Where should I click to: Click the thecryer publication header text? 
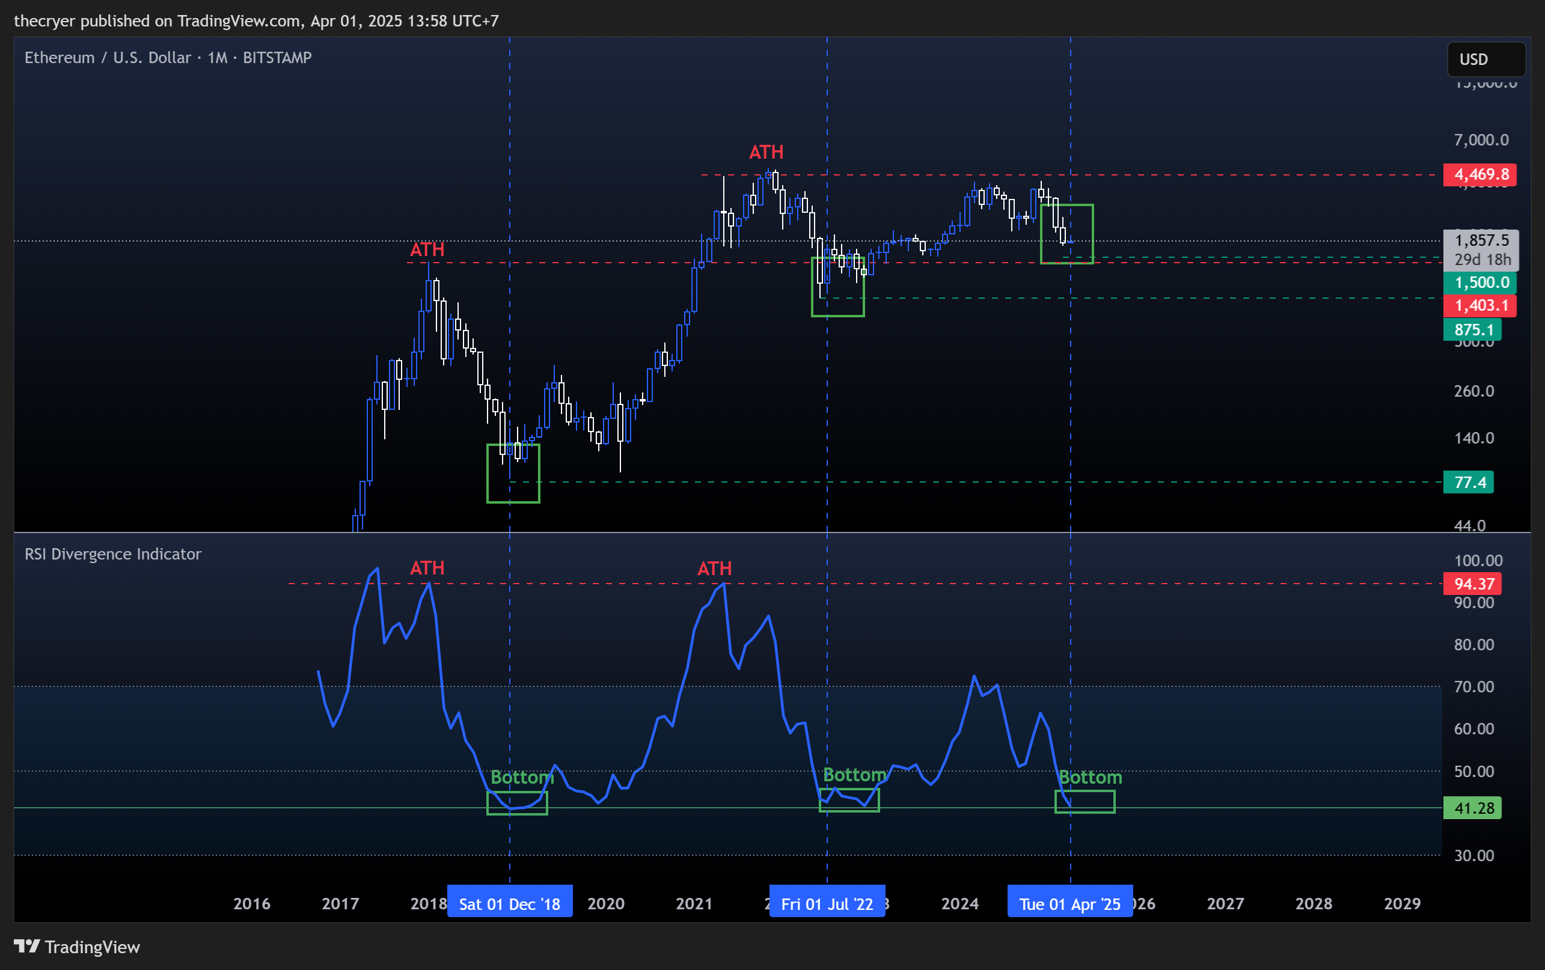click(x=256, y=21)
